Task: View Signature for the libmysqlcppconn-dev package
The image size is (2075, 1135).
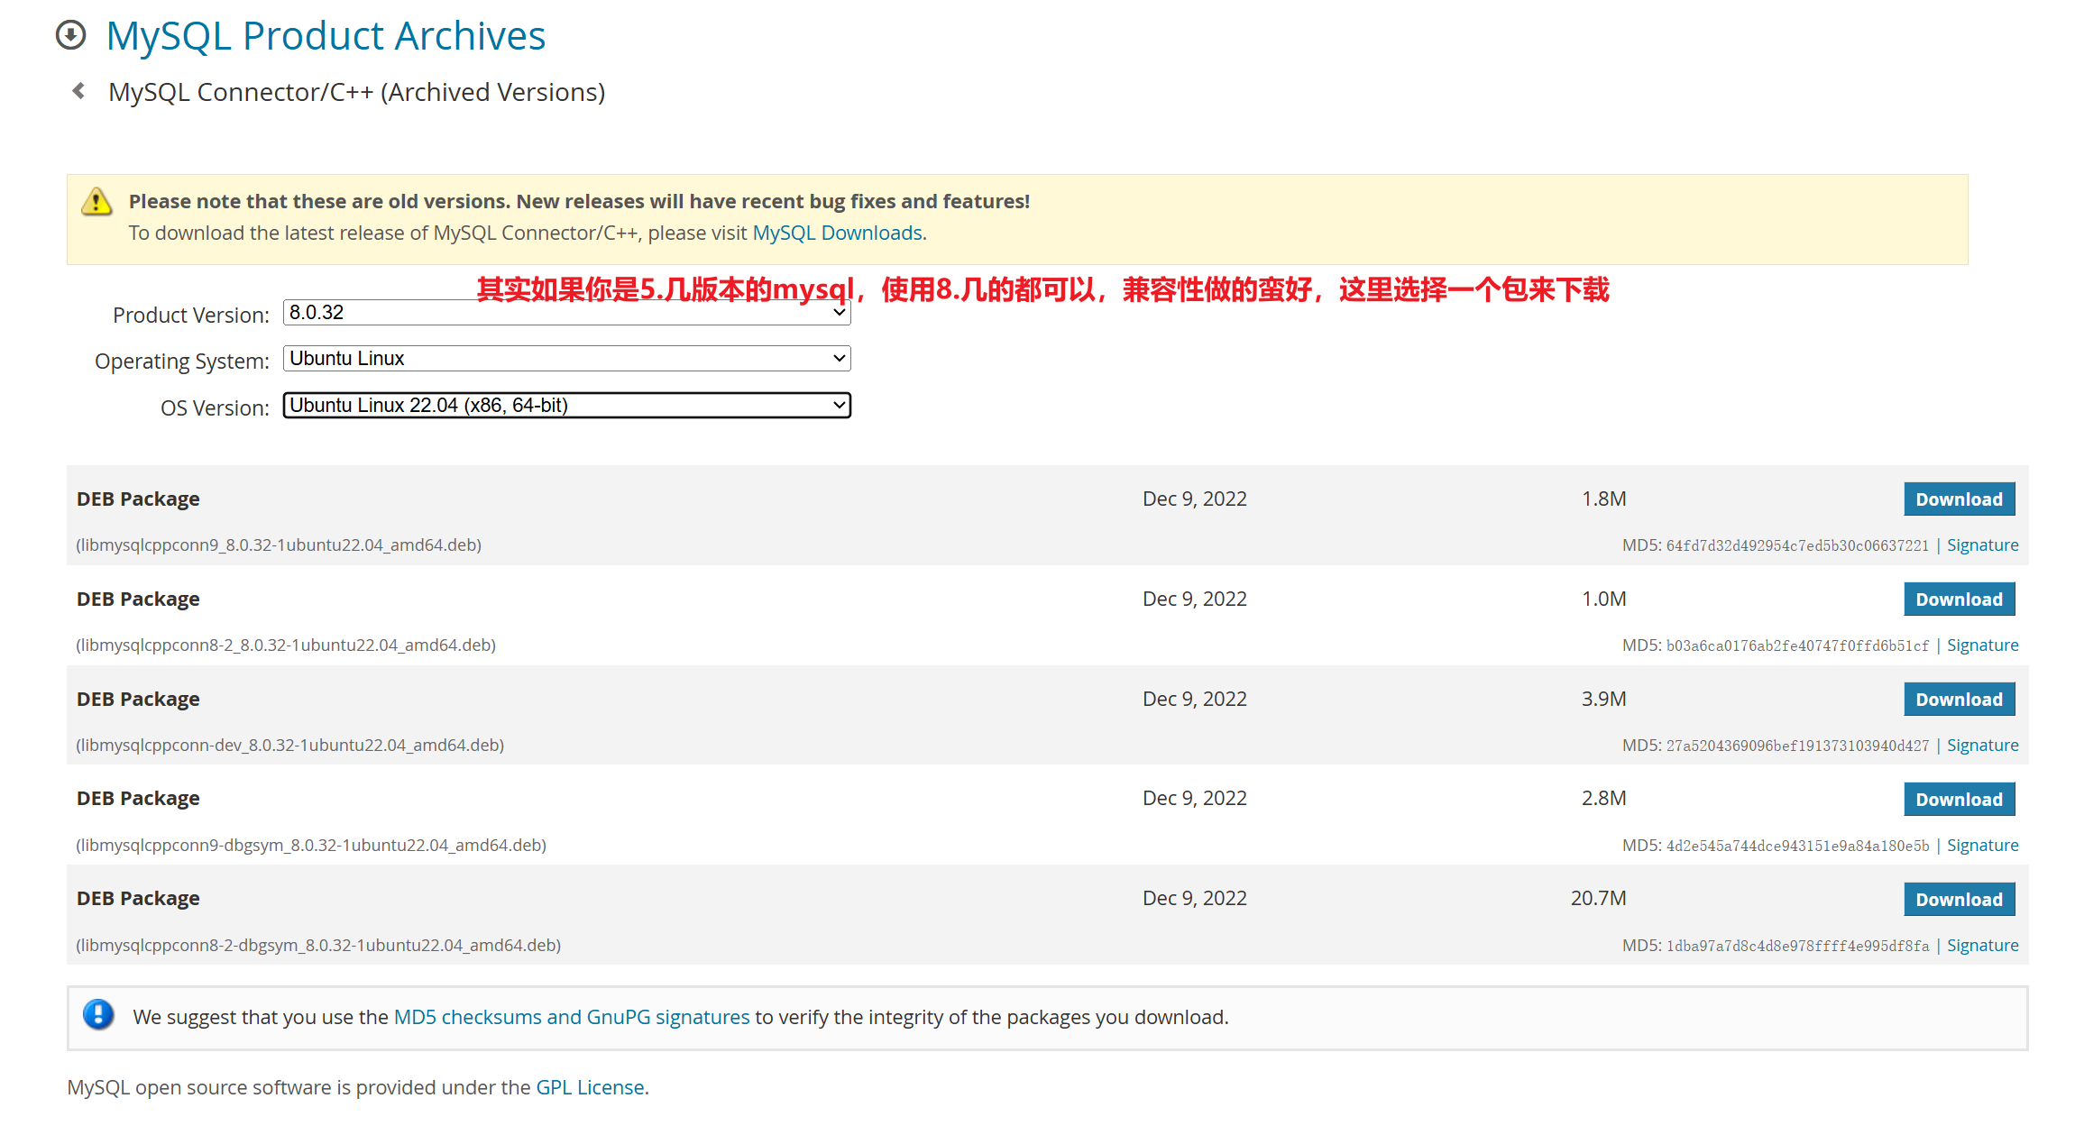Action: pyautogui.click(x=1981, y=746)
